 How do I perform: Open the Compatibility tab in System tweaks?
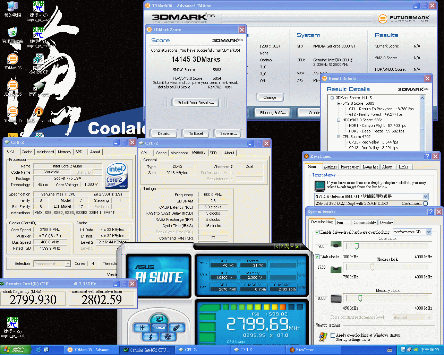point(365,223)
